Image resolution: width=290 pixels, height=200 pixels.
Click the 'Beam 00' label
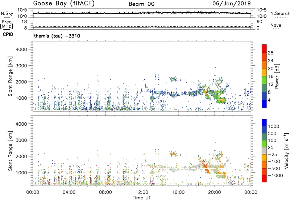coord(141,4)
